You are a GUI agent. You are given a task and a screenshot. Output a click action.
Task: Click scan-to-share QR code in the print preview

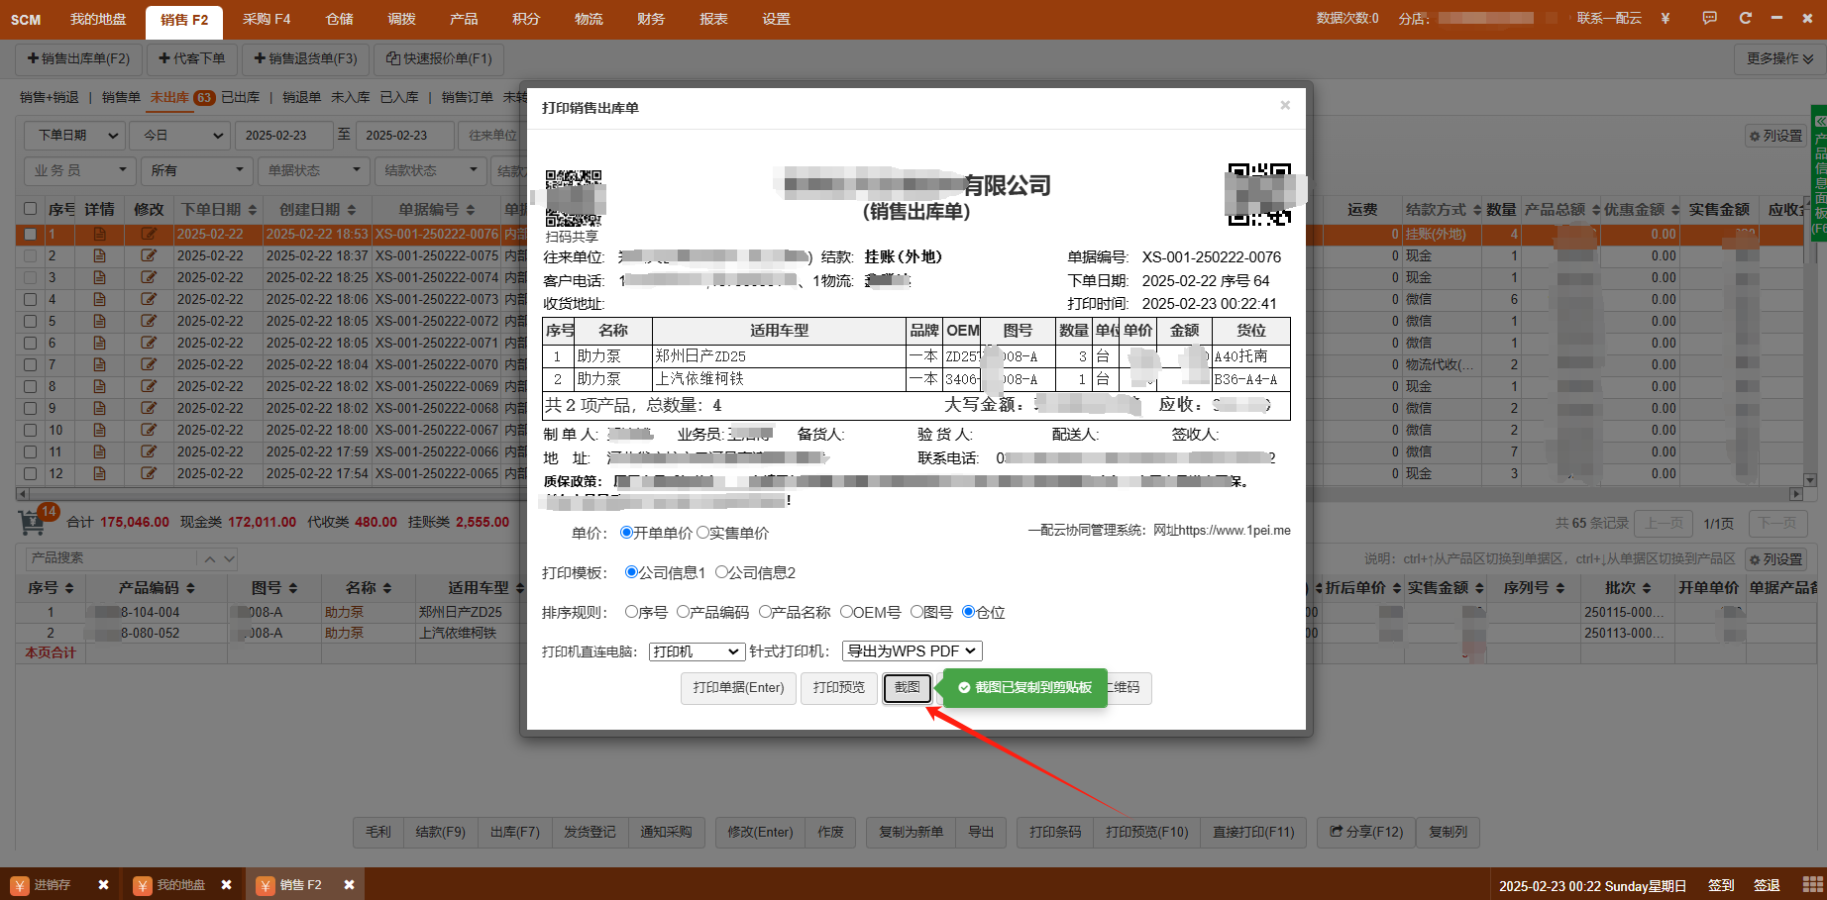pos(573,197)
